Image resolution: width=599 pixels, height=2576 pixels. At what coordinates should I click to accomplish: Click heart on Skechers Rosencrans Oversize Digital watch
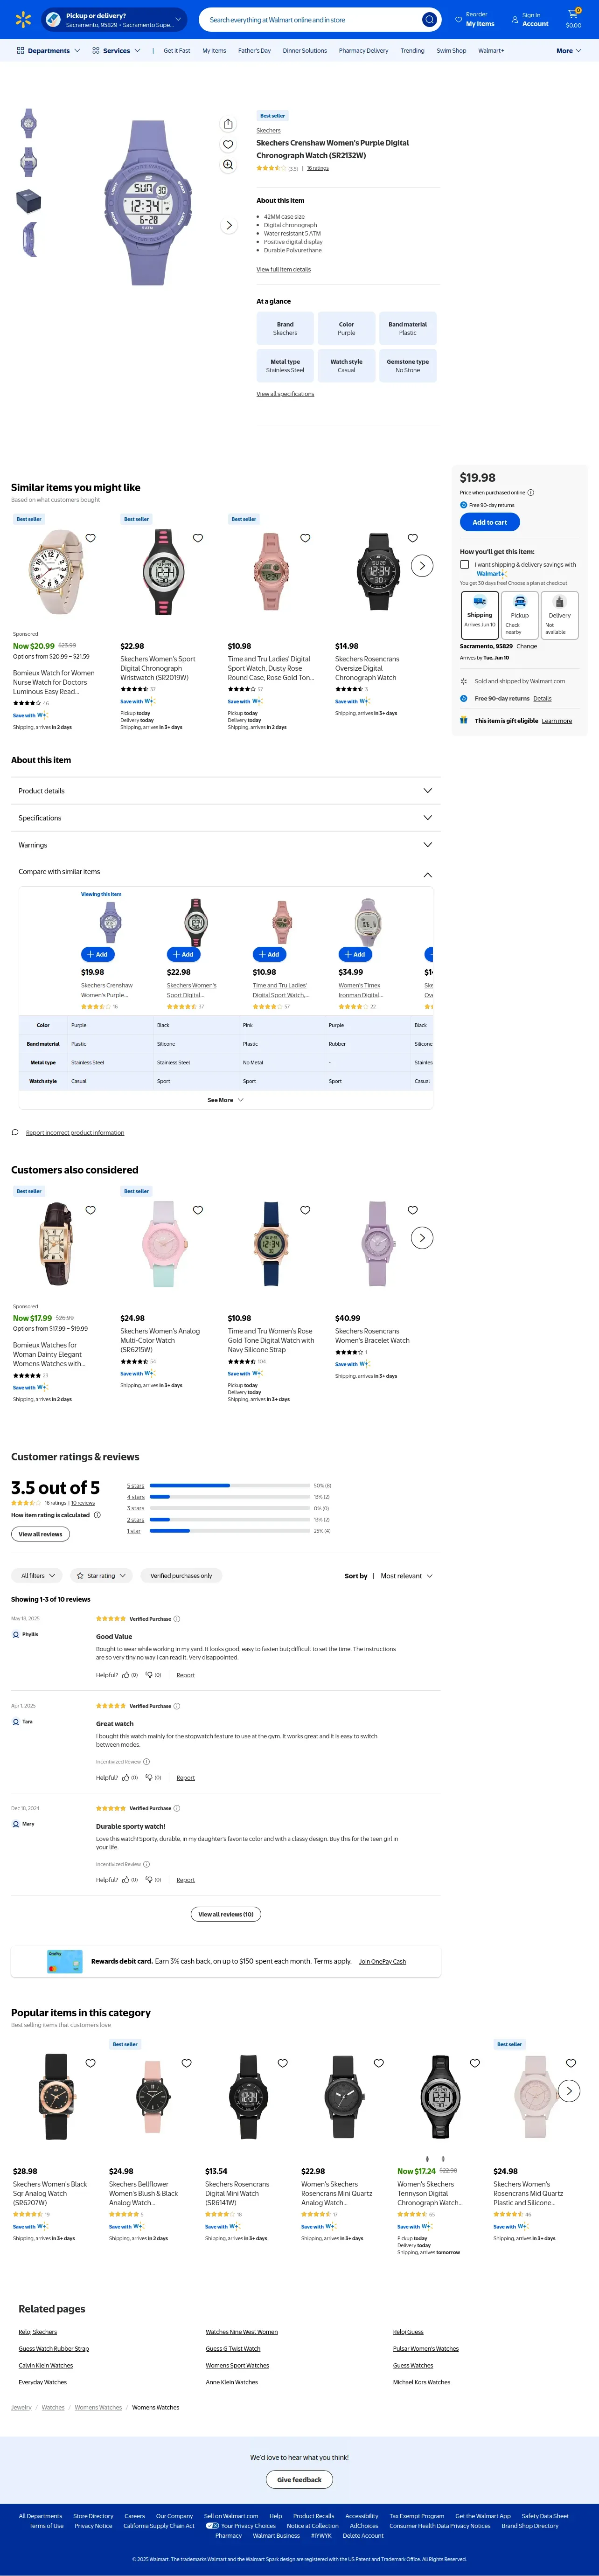[x=413, y=538]
